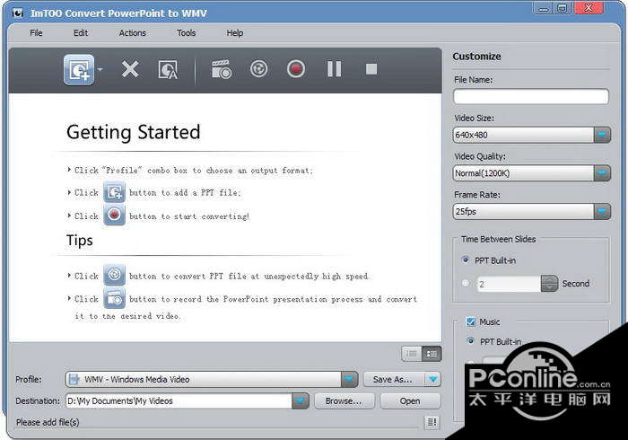This screenshot has height=440, width=628.
Task: Click the Save As... button
Action: 394,379
